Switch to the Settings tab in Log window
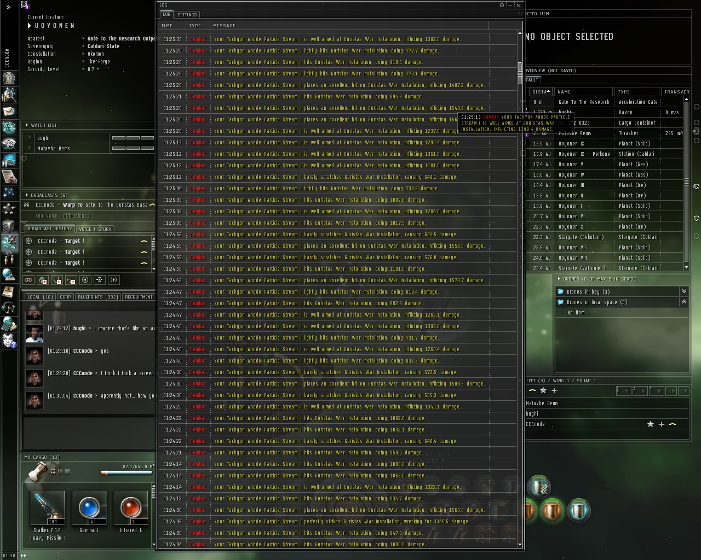Image resolution: width=701 pixels, height=560 pixels. (x=187, y=15)
